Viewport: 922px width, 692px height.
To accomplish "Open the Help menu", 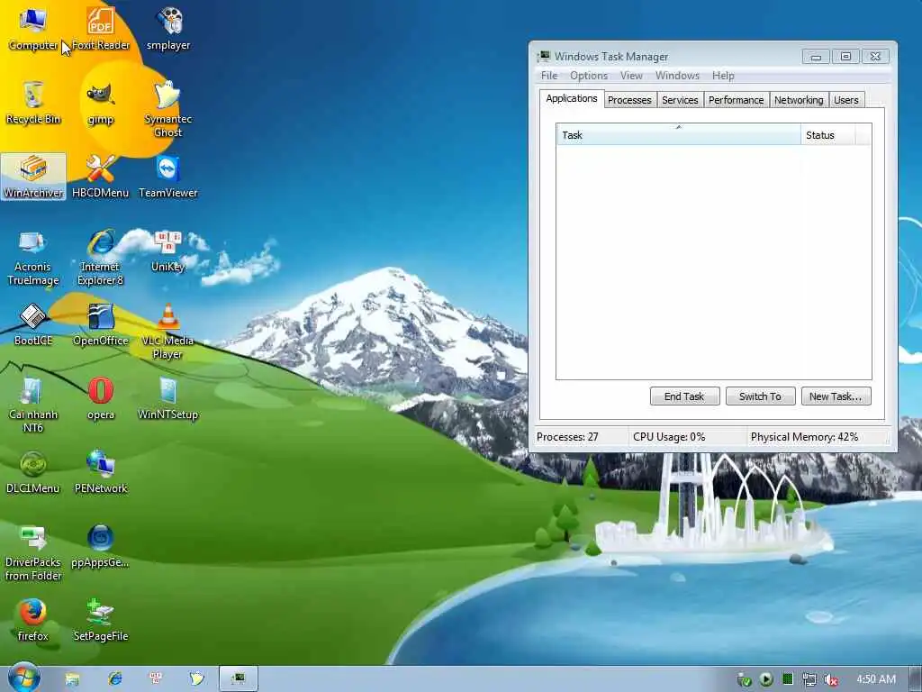I will pyautogui.click(x=723, y=76).
